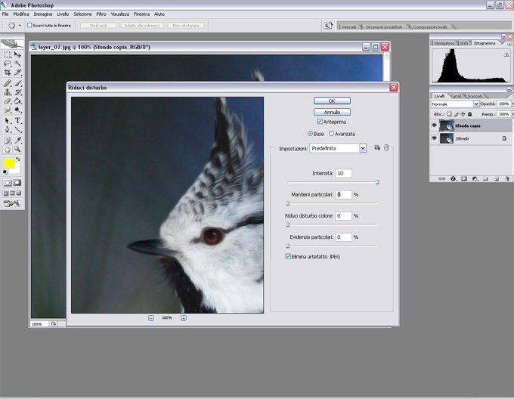This screenshot has height=399, width=514.
Task: Open the Finestra menu
Action: point(141,14)
